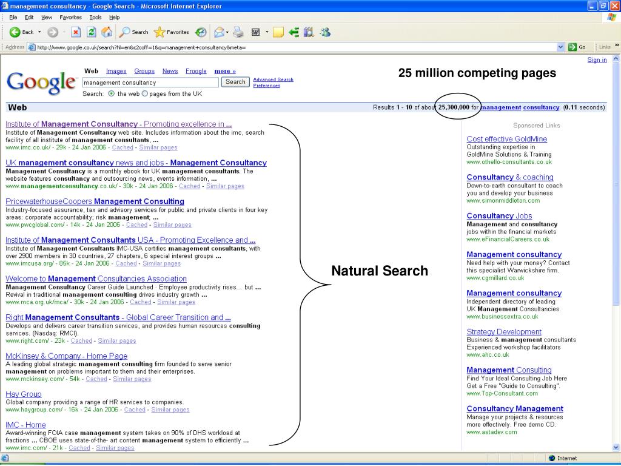Select 'pages from the UK' radio button
621x466 pixels.
pos(144,94)
